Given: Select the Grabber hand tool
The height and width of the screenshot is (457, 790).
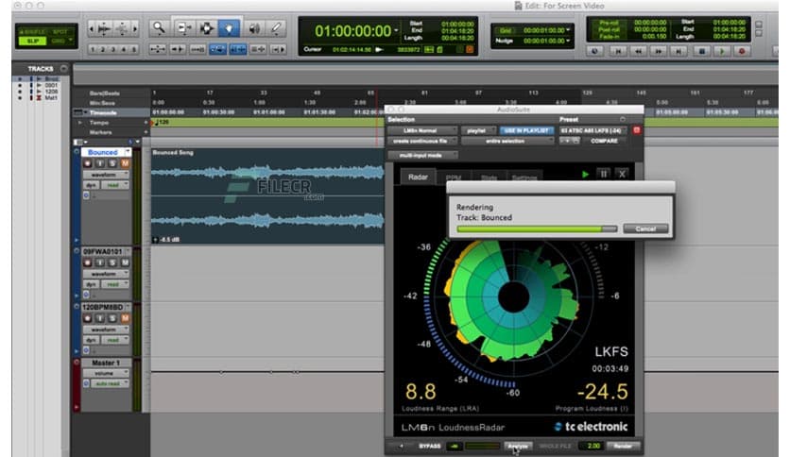Looking at the screenshot, I should pyautogui.click(x=230, y=27).
